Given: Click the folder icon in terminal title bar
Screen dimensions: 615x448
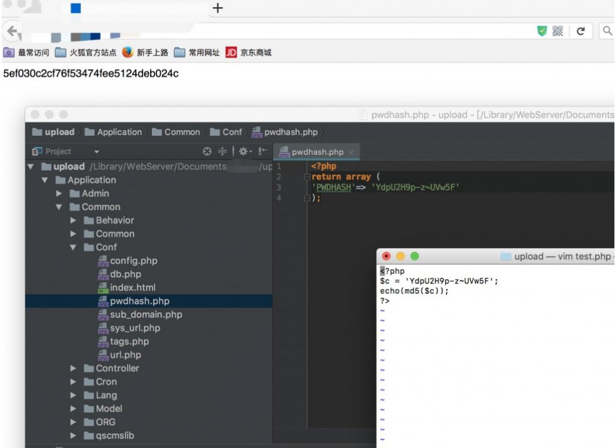Looking at the screenshot, I should (506, 256).
